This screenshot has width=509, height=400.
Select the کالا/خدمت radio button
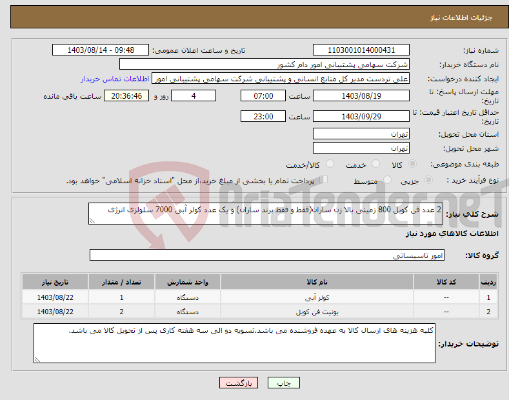coord(330,164)
